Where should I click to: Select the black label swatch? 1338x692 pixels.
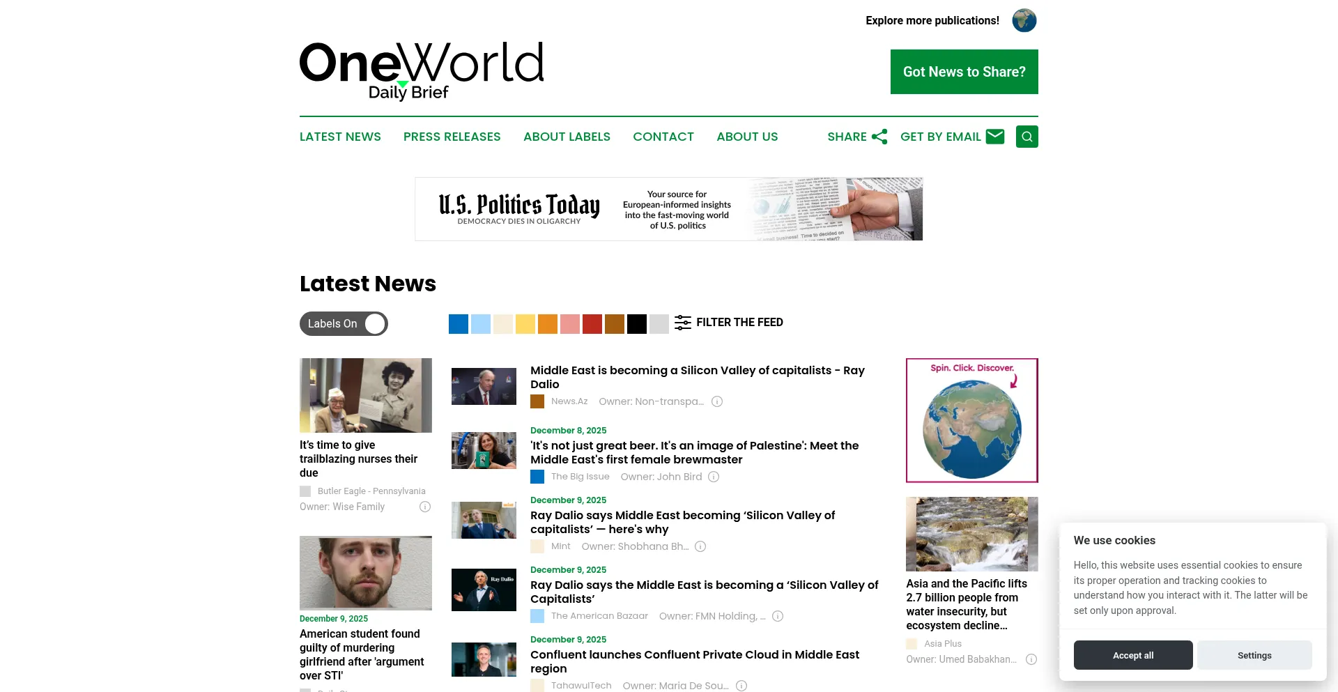tap(637, 324)
